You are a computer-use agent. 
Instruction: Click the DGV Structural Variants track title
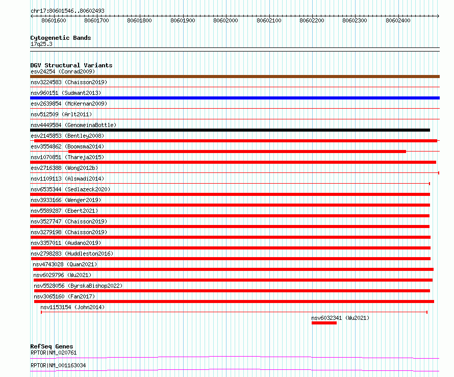[x=71, y=65]
